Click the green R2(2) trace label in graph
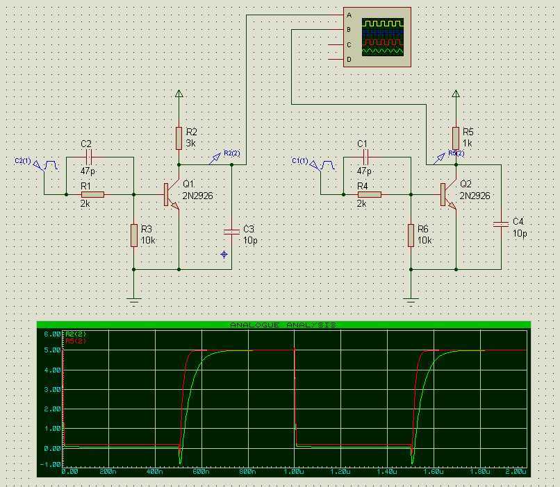 74,334
